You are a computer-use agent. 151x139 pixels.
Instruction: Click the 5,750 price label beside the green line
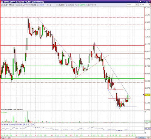[x=147, y=66]
